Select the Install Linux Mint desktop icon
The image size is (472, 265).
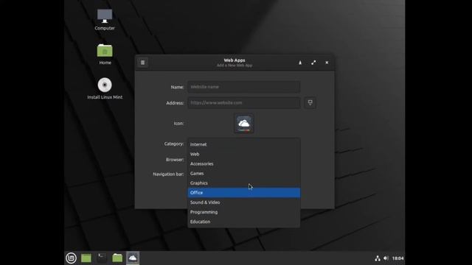105,88
